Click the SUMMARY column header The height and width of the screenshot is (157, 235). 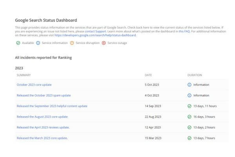pyautogui.click(x=23, y=75)
